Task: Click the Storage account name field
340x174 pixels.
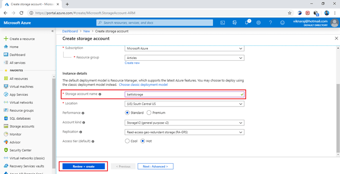Action: pyautogui.click(x=184, y=94)
